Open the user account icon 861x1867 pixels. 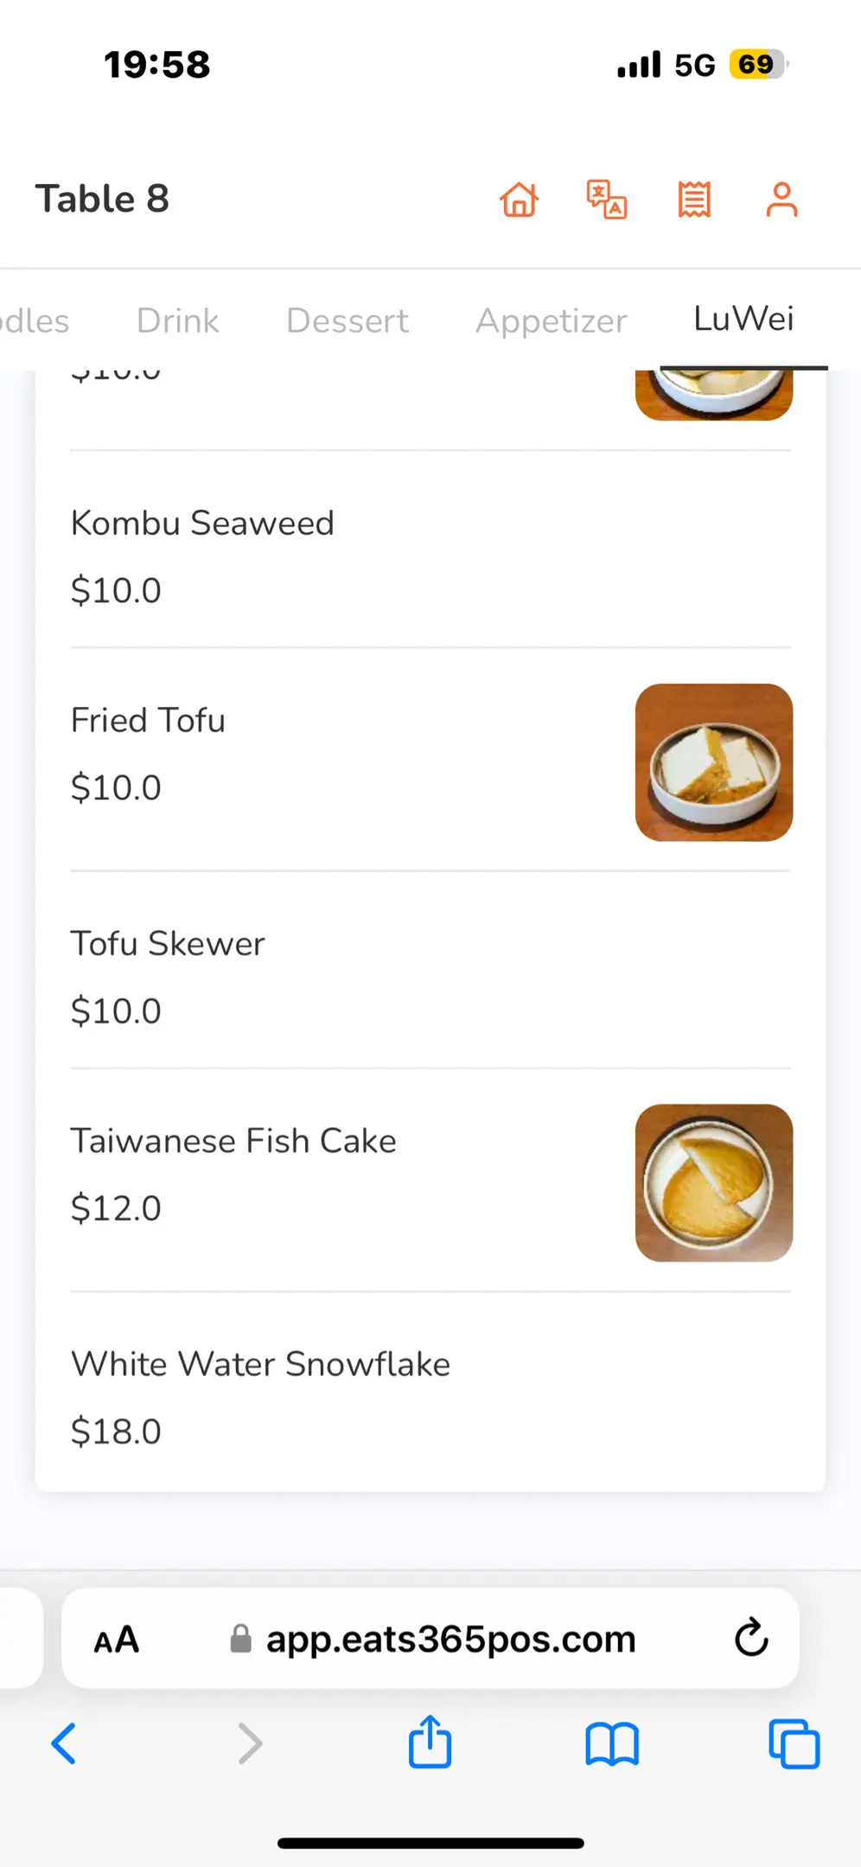coord(781,200)
